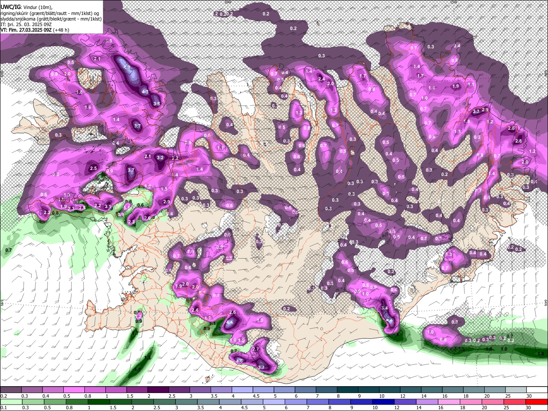Click the light lavender 4–4.5 snow scale swatch
Screen dimensions: 548x411
pyautogui.click(x=242, y=390)
